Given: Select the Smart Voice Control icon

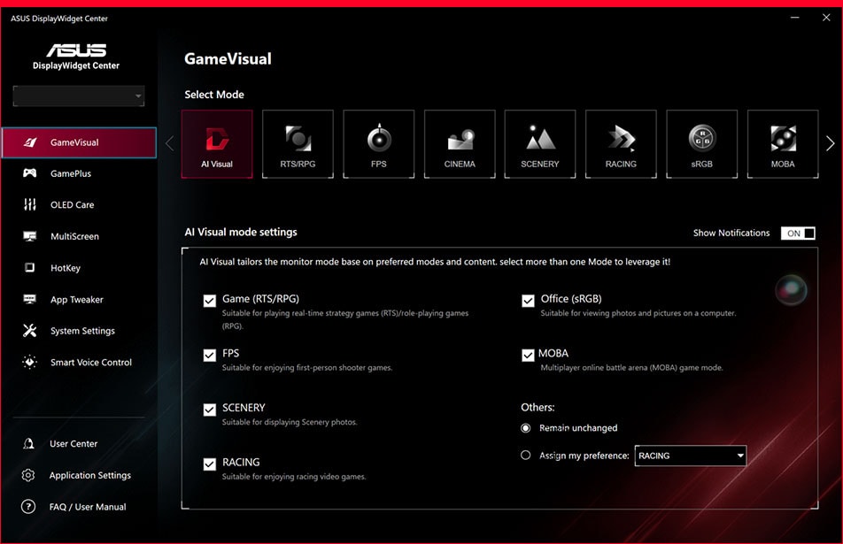Looking at the screenshot, I should coord(30,362).
